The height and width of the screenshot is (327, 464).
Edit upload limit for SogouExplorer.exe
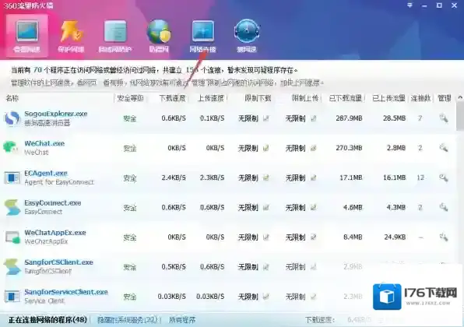point(314,118)
